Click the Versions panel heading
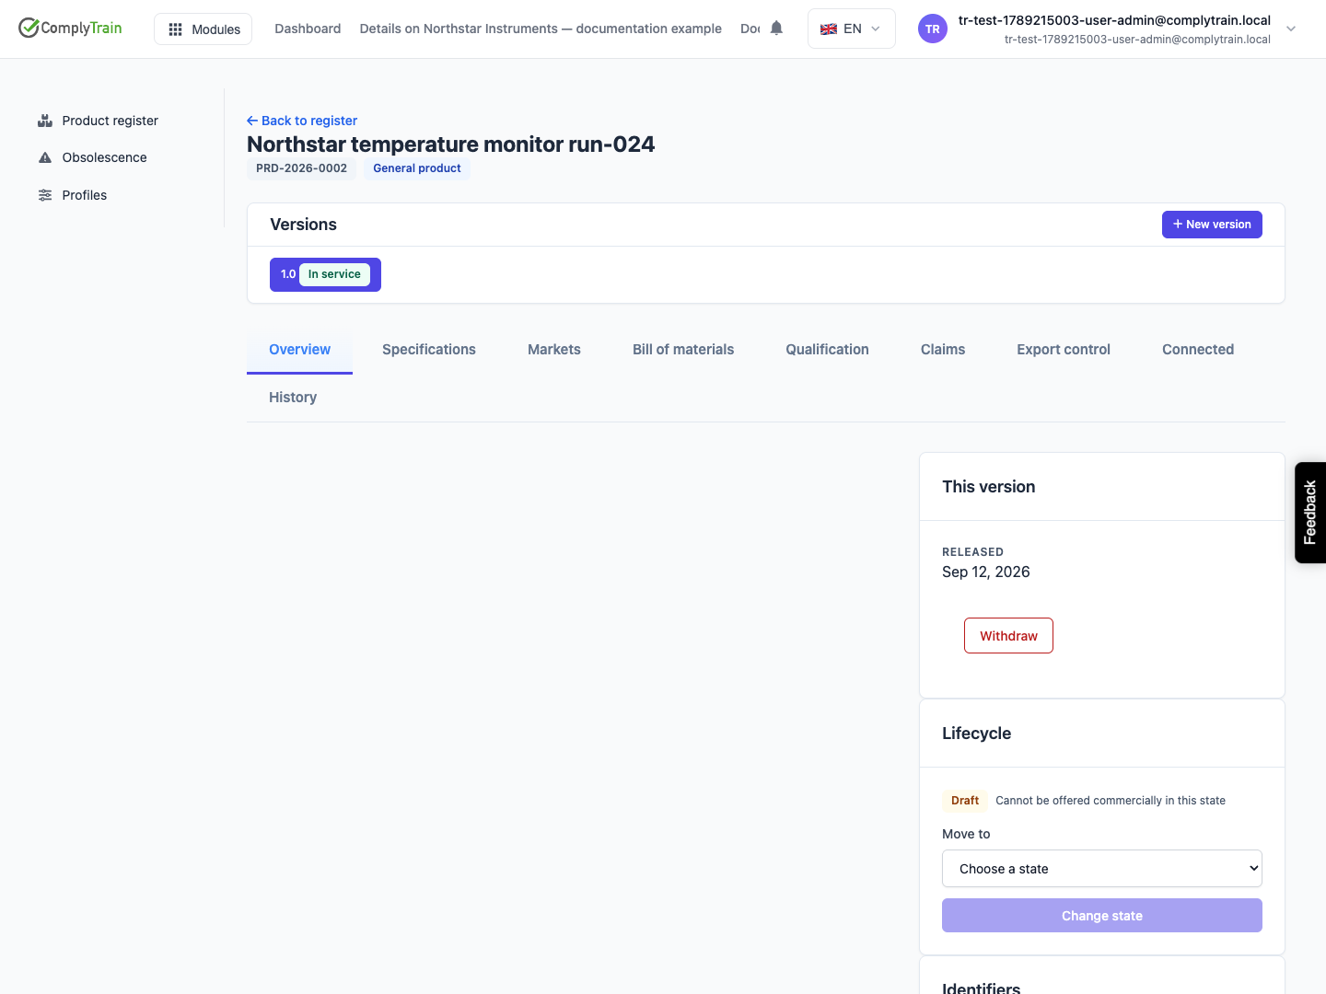This screenshot has width=1326, height=994. coord(303,225)
